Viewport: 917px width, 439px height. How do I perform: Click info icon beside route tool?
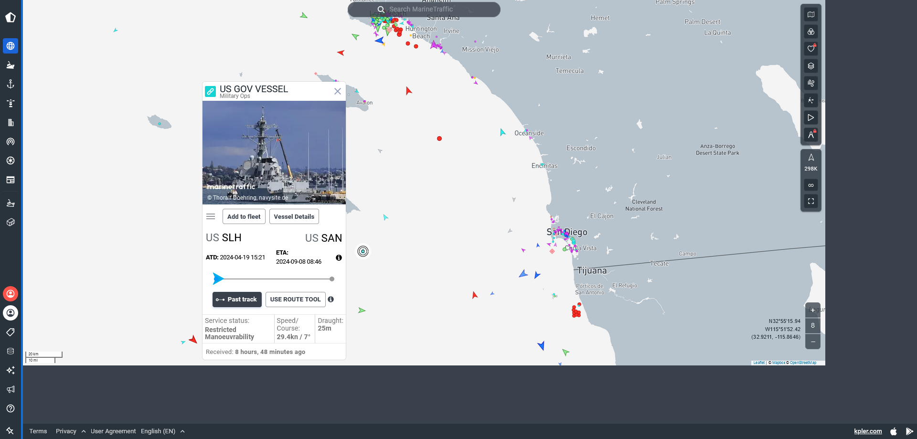(x=331, y=300)
